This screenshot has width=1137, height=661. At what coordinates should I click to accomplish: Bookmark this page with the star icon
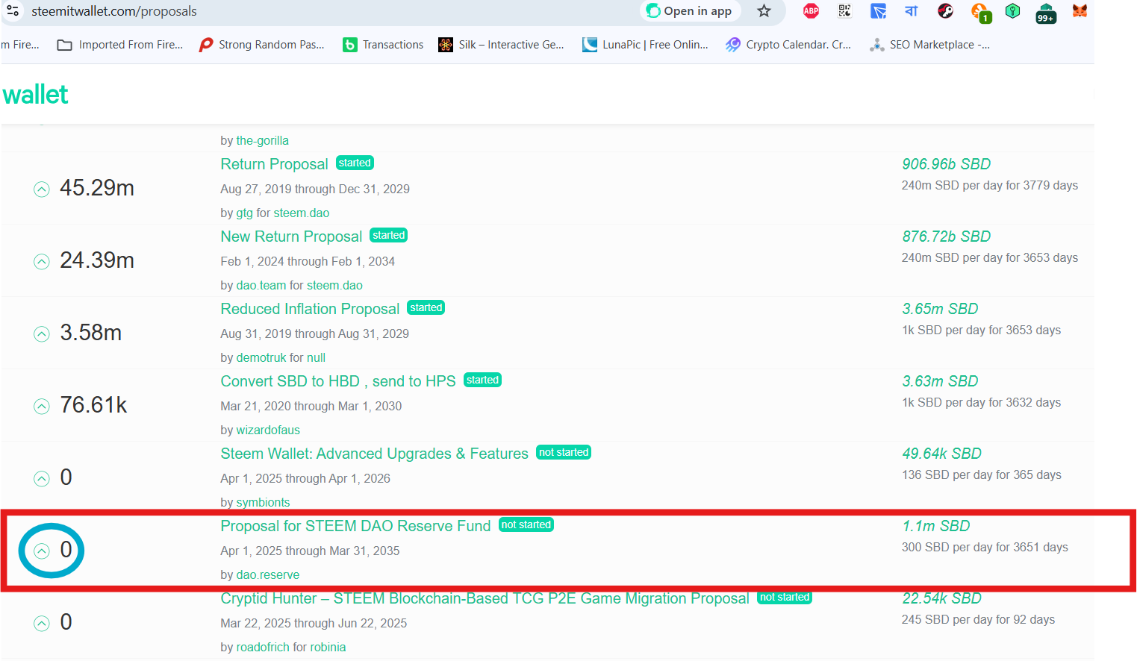click(764, 11)
